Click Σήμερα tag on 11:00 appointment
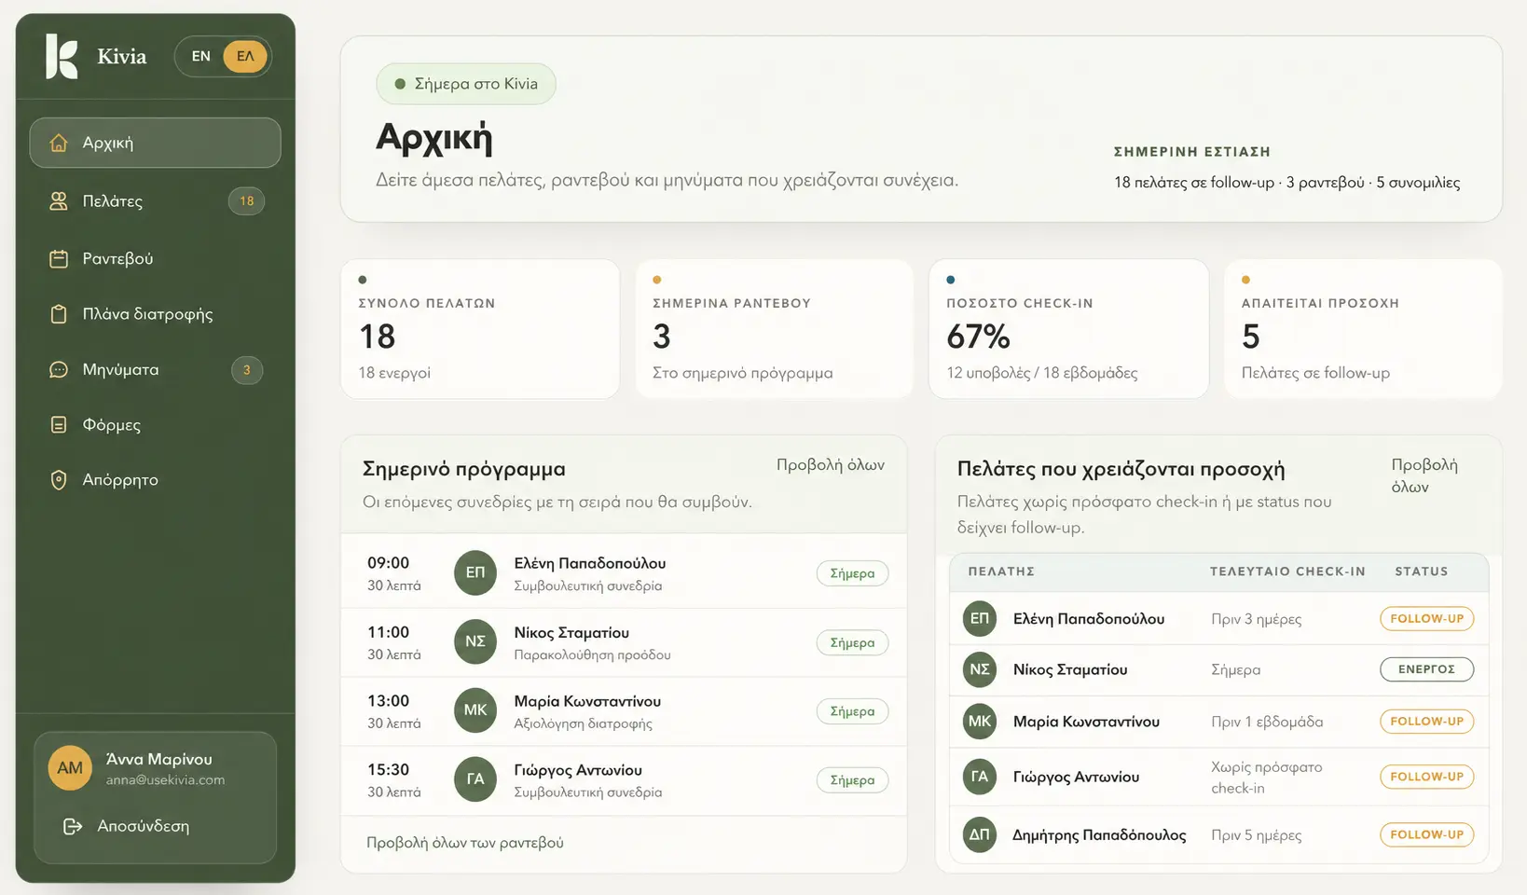Screen dimensions: 1527x895 tap(852, 642)
